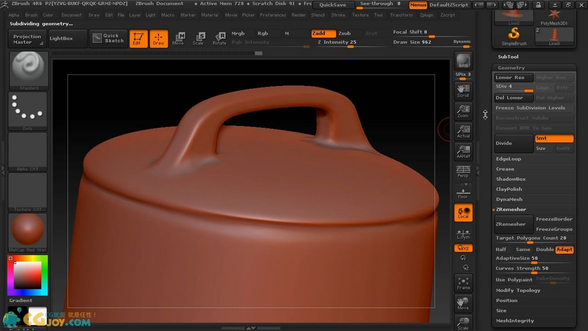
Task: Toggle the Smt subdivision smoothing option
Action: 554,138
